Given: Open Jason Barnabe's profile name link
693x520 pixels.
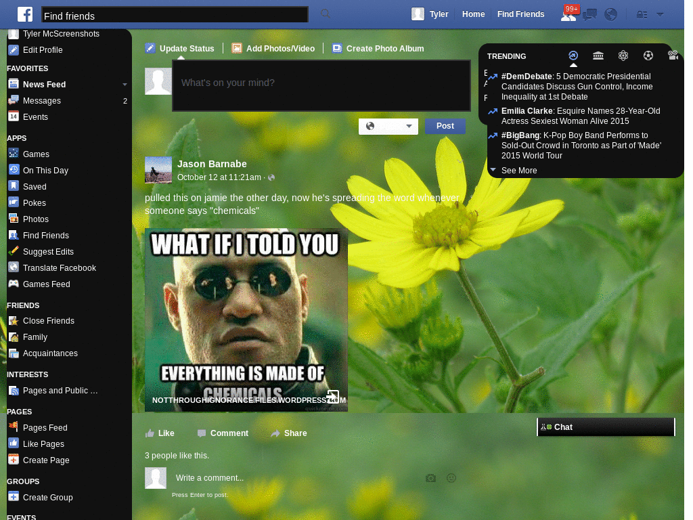Looking at the screenshot, I should click(212, 164).
